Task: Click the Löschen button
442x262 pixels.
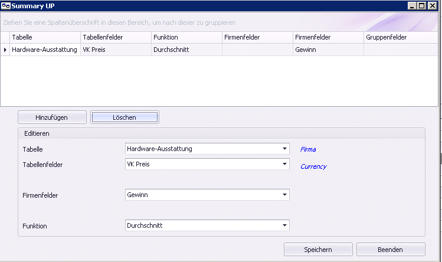Action: tap(125, 117)
